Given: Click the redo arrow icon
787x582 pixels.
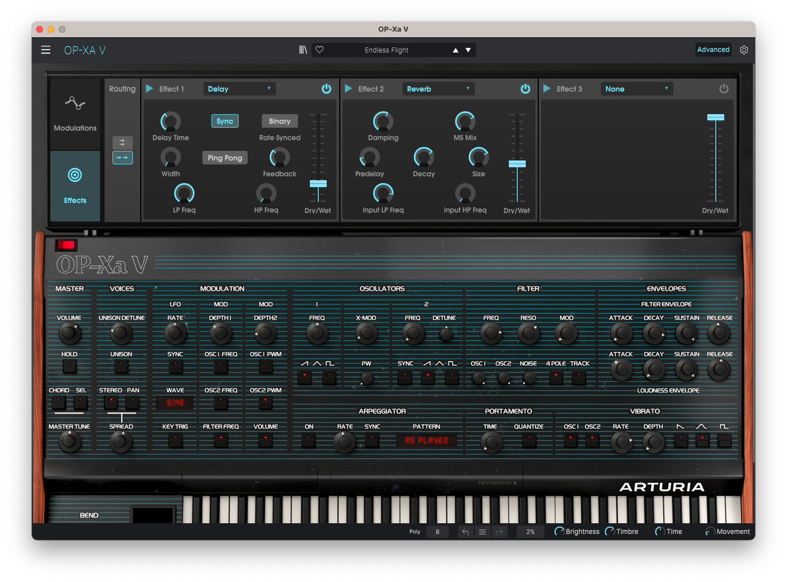Looking at the screenshot, I should tap(499, 532).
